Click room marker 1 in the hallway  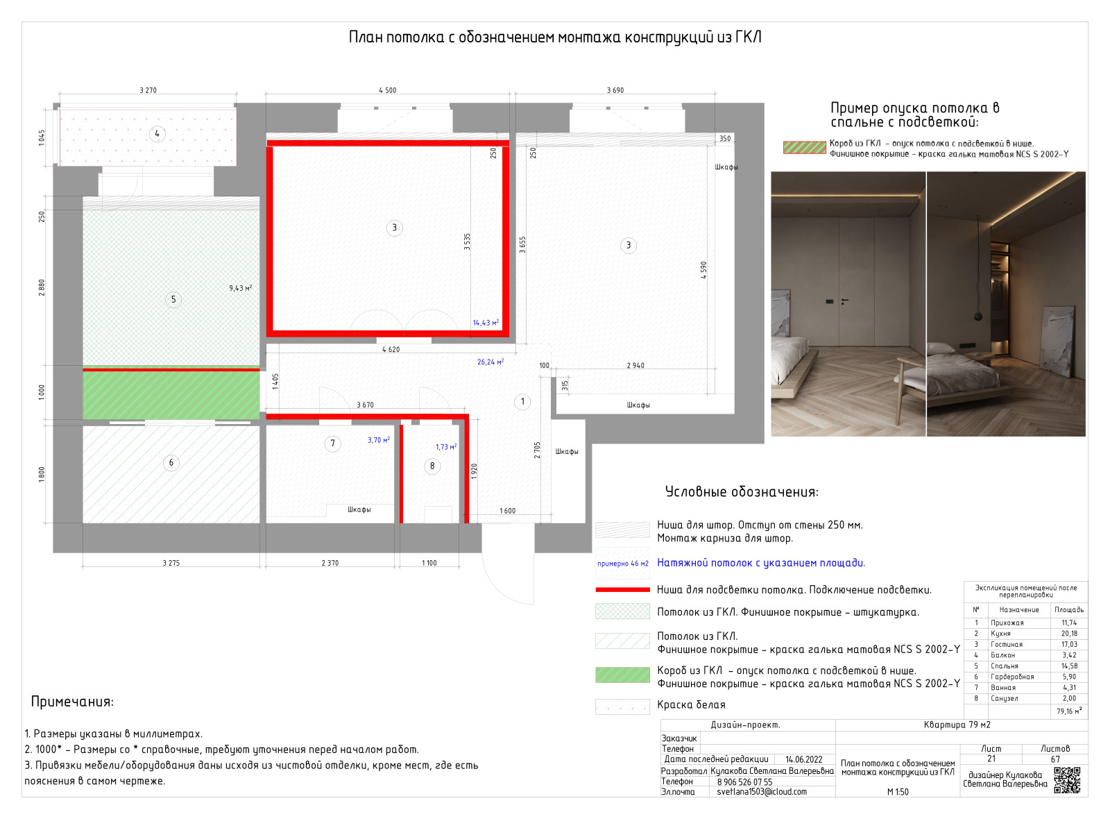pyautogui.click(x=522, y=402)
